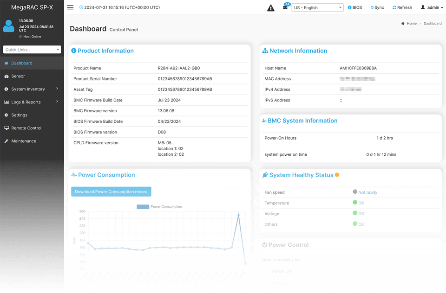The image size is (446, 293).
Task: Click the warning triangle alert icon
Action: (271, 8)
